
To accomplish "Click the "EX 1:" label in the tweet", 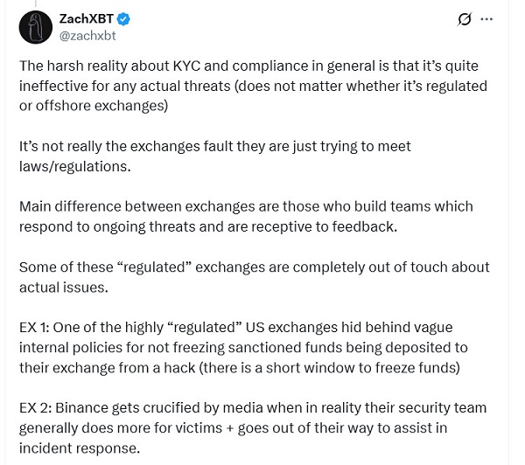I will (x=36, y=327).
